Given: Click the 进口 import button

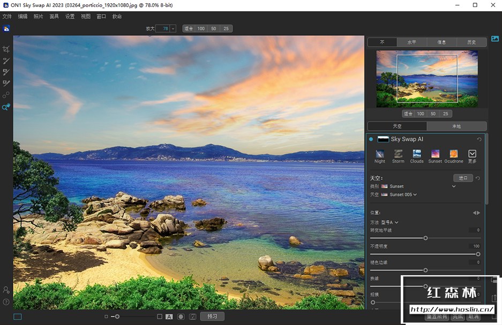Looking at the screenshot, I should [x=463, y=178].
